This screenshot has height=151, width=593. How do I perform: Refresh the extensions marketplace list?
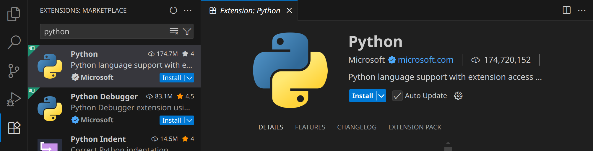173,11
